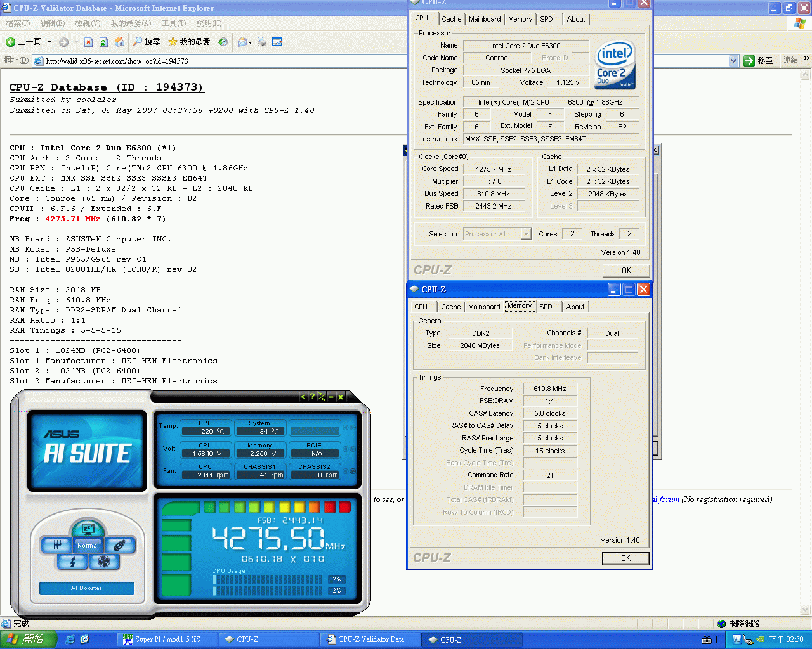Click the AI Suite lightning bolt icon
This screenshot has height=649, width=812.
coord(72,562)
